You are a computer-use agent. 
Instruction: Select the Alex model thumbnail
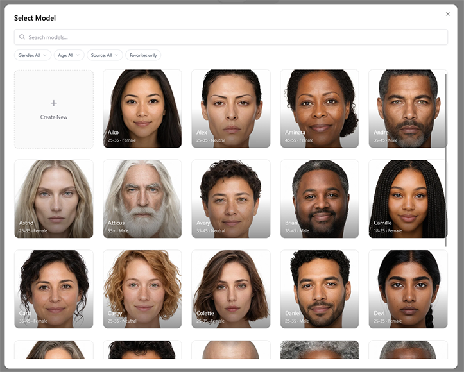pyautogui.click(x=231, y=108)
